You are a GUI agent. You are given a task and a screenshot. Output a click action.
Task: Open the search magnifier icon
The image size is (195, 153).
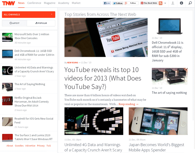tap(190, 3)
